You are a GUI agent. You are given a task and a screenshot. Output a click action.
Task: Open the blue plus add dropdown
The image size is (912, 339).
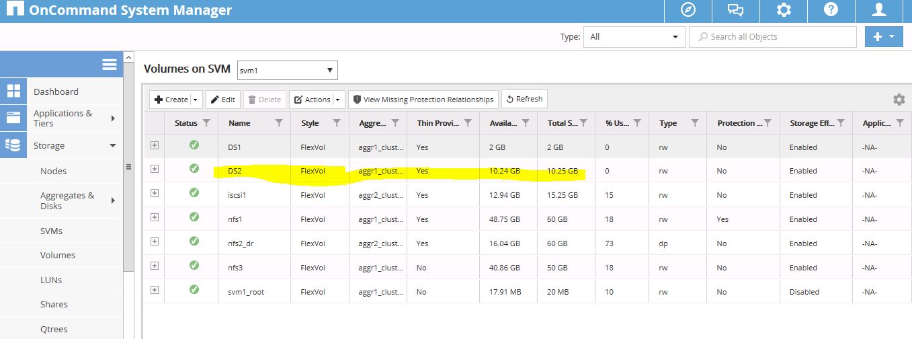pyautogui.click(x=884, y=37)
